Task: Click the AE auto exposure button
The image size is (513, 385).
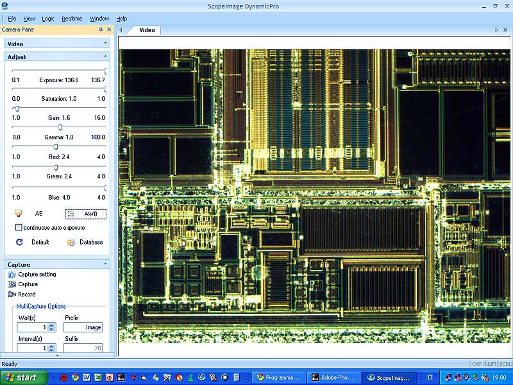Action: point(29,214)
